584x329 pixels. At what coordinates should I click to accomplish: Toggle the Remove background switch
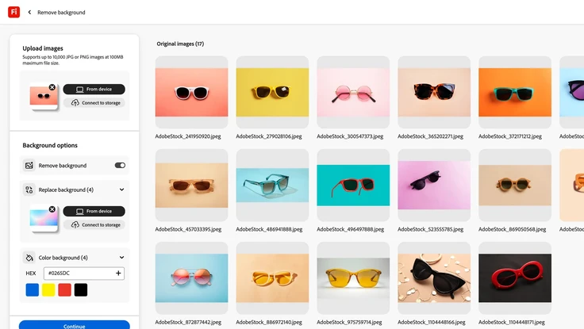coord(120,166)
